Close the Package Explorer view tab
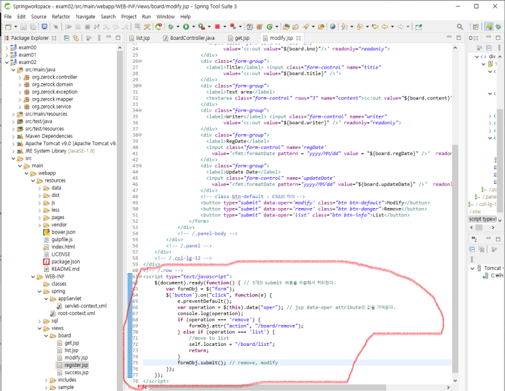505x391 pixels. coord(54,38)
